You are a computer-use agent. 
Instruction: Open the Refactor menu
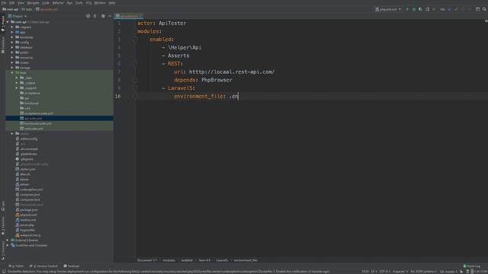coord(58,3)
